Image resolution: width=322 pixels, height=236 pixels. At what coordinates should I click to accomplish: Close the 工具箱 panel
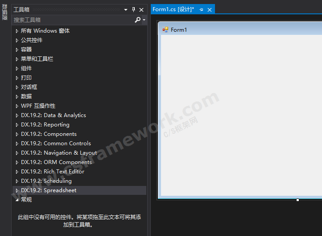141,9
